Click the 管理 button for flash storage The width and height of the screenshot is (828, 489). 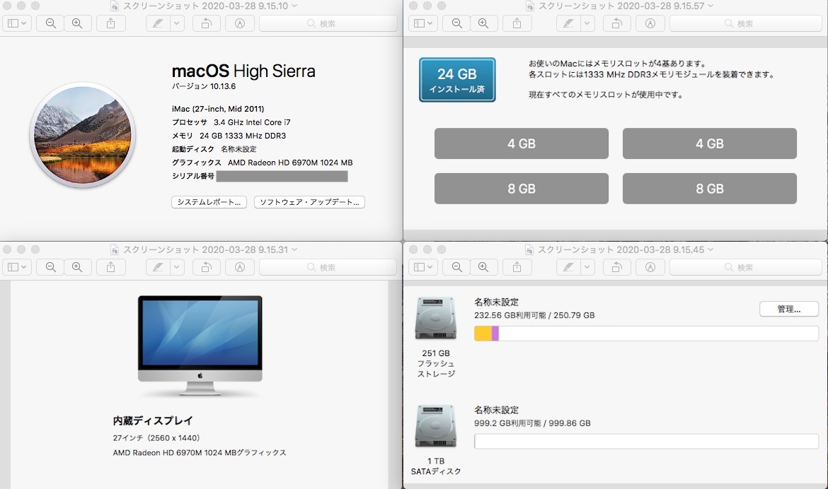tap(789, 309)
